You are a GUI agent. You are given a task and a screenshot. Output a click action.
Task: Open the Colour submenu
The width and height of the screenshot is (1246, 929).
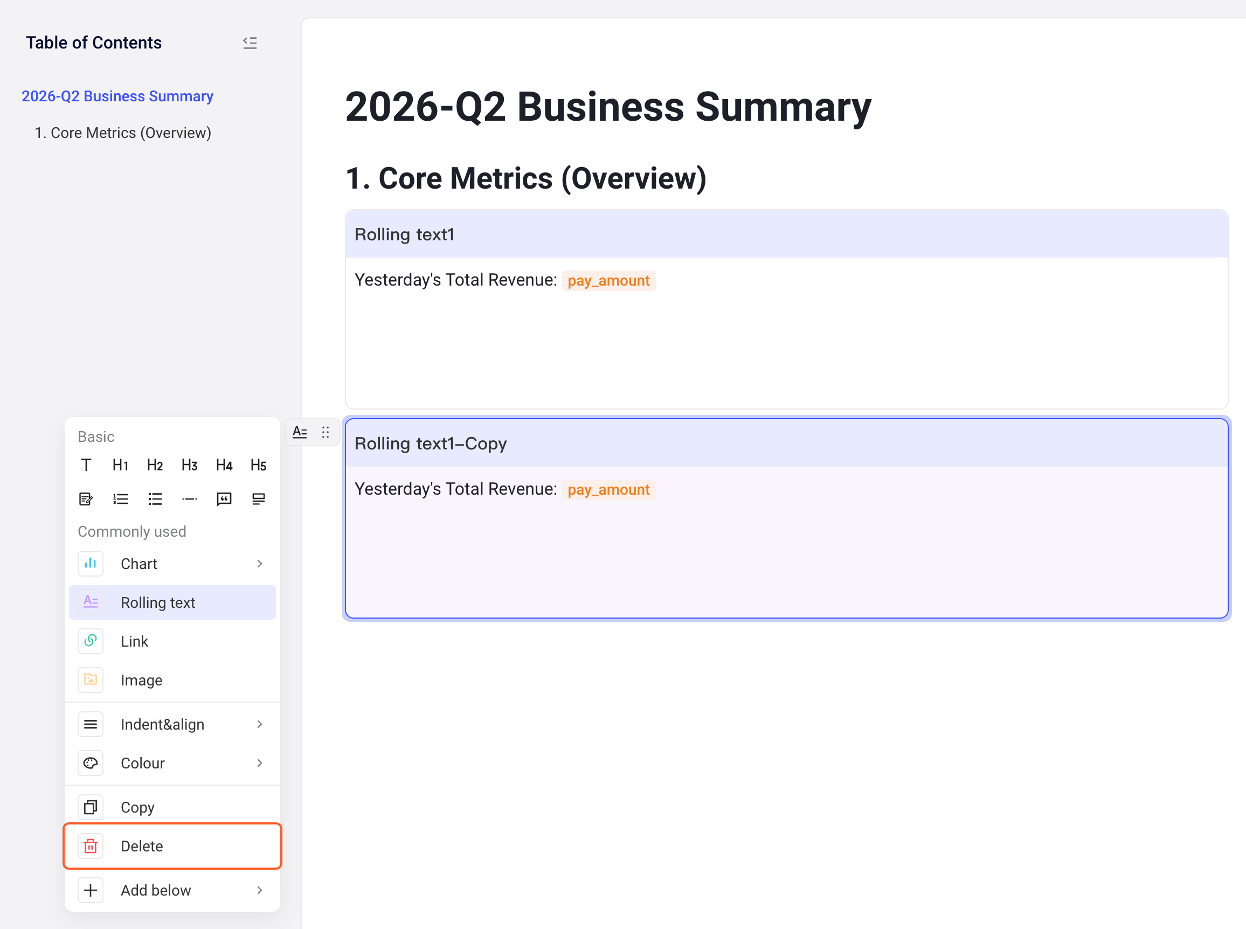click(172, 763)
